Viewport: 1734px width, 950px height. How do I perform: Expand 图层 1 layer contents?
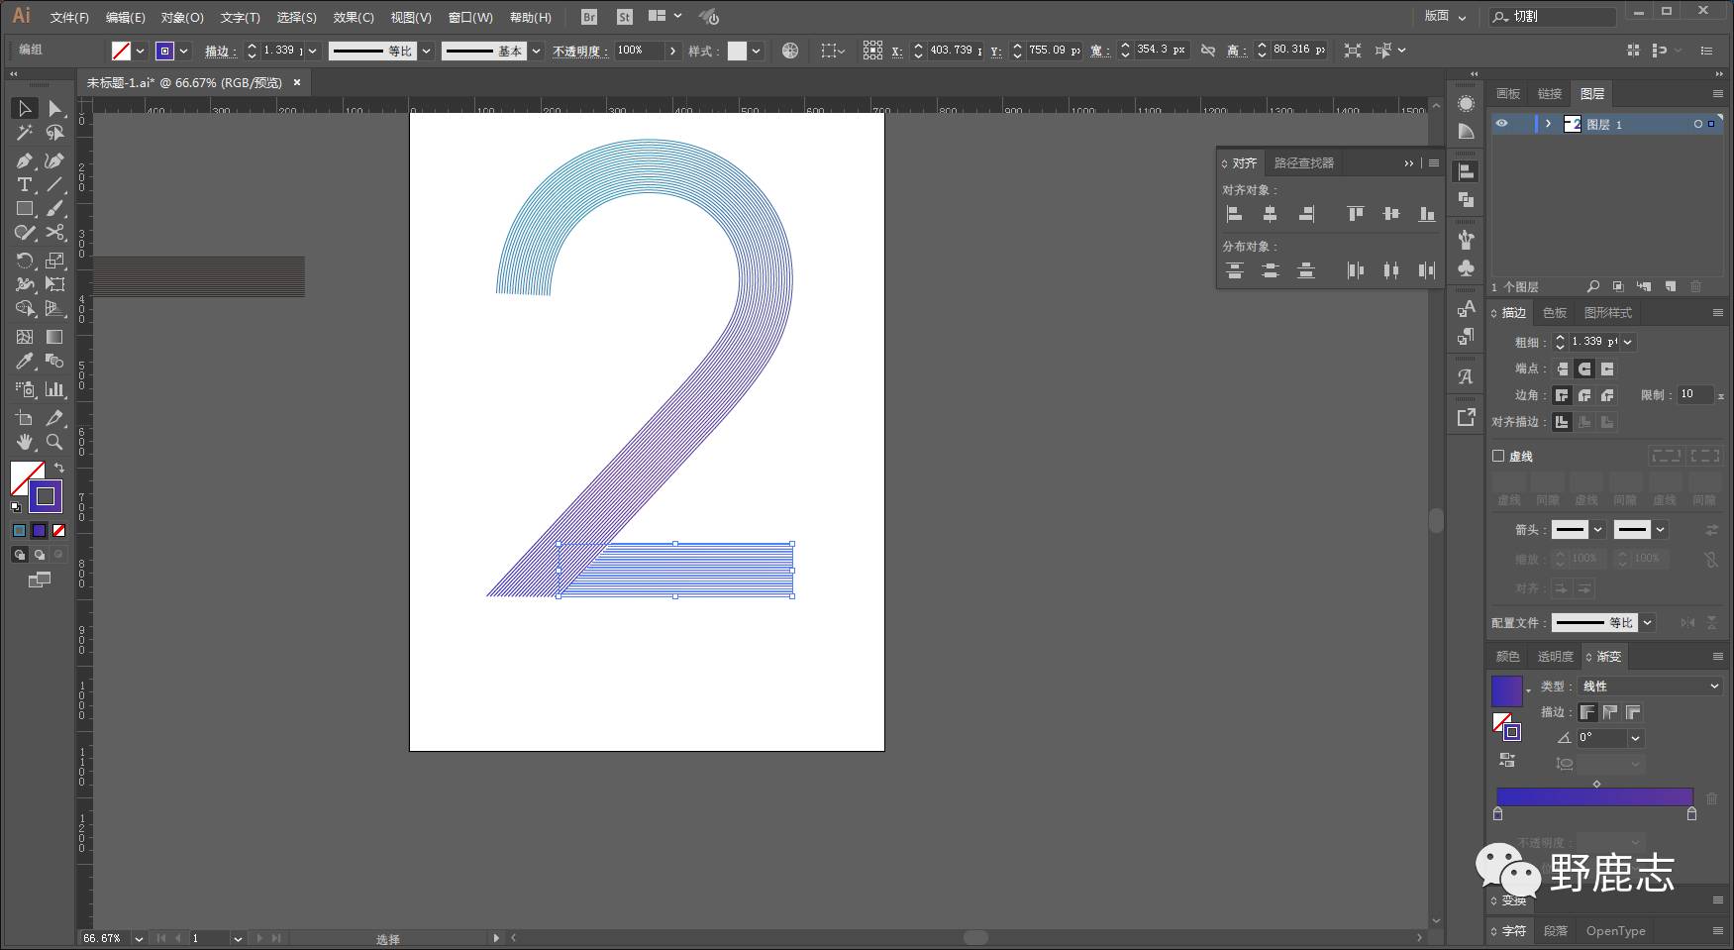[1548, 124]
